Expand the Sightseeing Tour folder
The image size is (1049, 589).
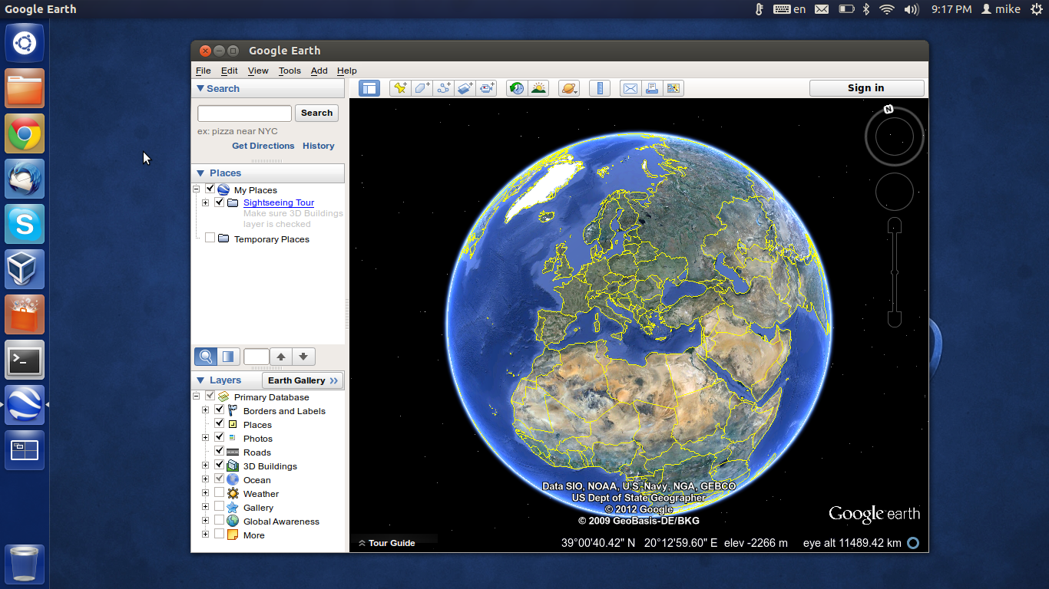pyautogui.click(x=206, y=203)
